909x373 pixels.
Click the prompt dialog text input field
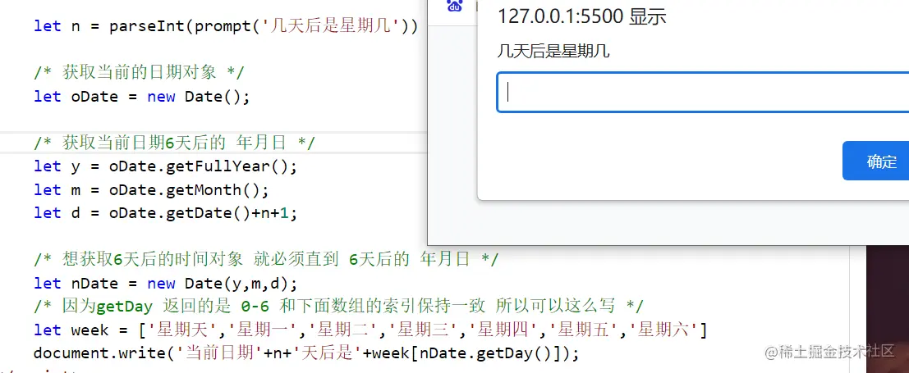[703, 92]
